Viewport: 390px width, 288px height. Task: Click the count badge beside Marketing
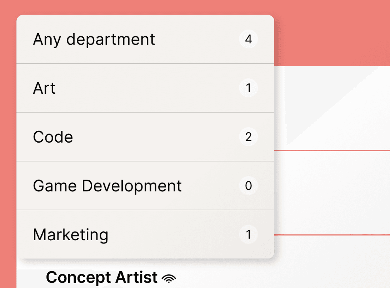coord(249,235)
